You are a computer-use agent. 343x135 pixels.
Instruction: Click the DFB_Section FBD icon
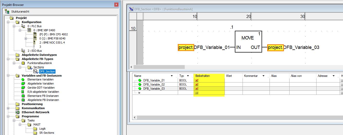(35, 71)
